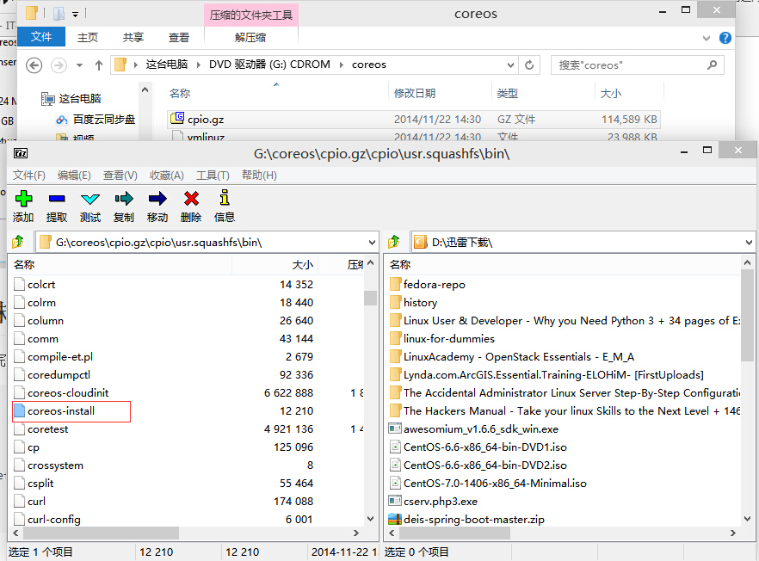Sort Explorer list by 类型 column
The width and height of the screenshot is (759, 561).
543,94
